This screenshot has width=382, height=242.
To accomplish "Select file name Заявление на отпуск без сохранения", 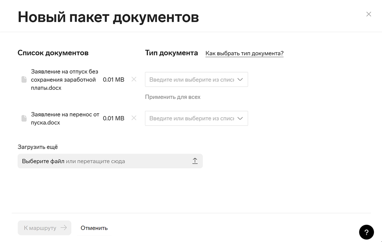I will point(65,80).
